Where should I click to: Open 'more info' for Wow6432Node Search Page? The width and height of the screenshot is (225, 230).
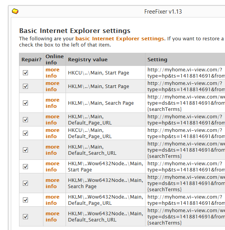coord(52,183)
